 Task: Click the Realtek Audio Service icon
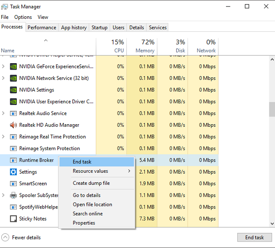pyautogui.click(x=13, y=113)
